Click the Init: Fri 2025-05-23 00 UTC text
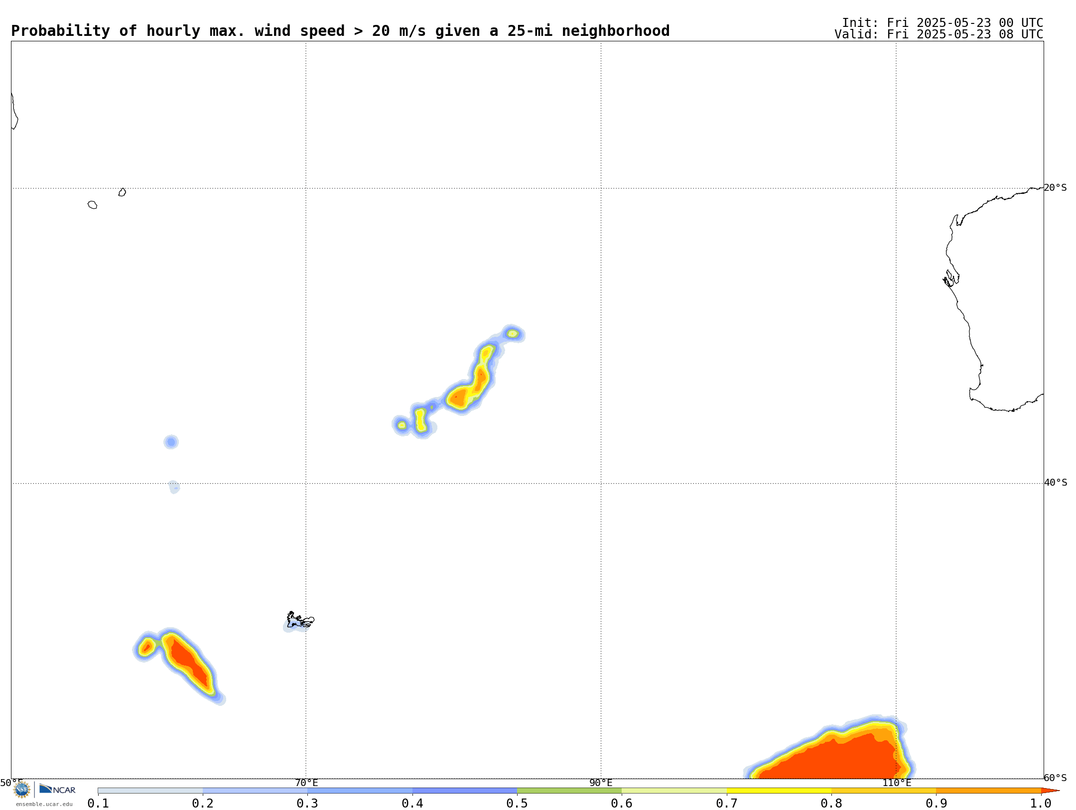Viewport: 1076px width, 810px height. [942, 23]
